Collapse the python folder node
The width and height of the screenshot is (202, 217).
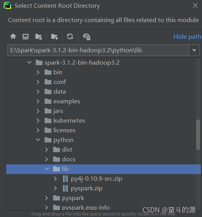[x=38, y=140]
